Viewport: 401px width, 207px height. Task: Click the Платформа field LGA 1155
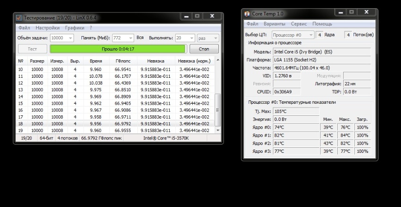[322, 60]
